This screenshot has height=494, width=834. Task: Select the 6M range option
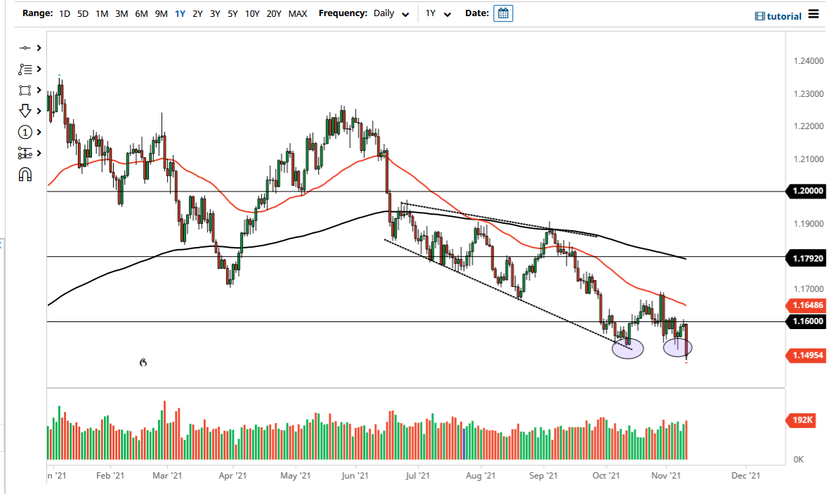point(141,13)
